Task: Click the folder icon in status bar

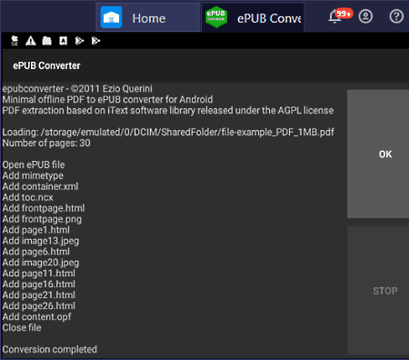Action: [x=46, y=41]
